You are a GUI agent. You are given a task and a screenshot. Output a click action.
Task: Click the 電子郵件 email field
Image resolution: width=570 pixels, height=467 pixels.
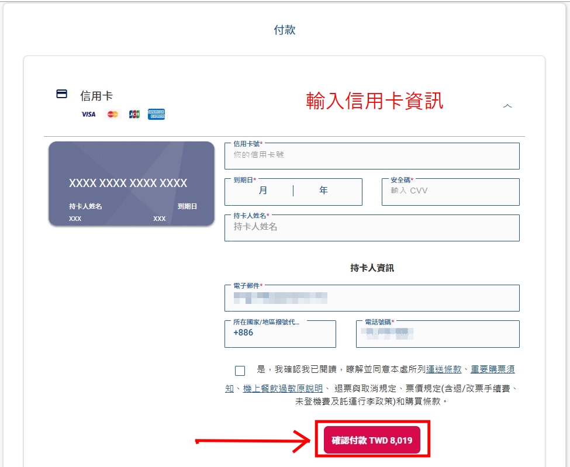coord(372,298)
